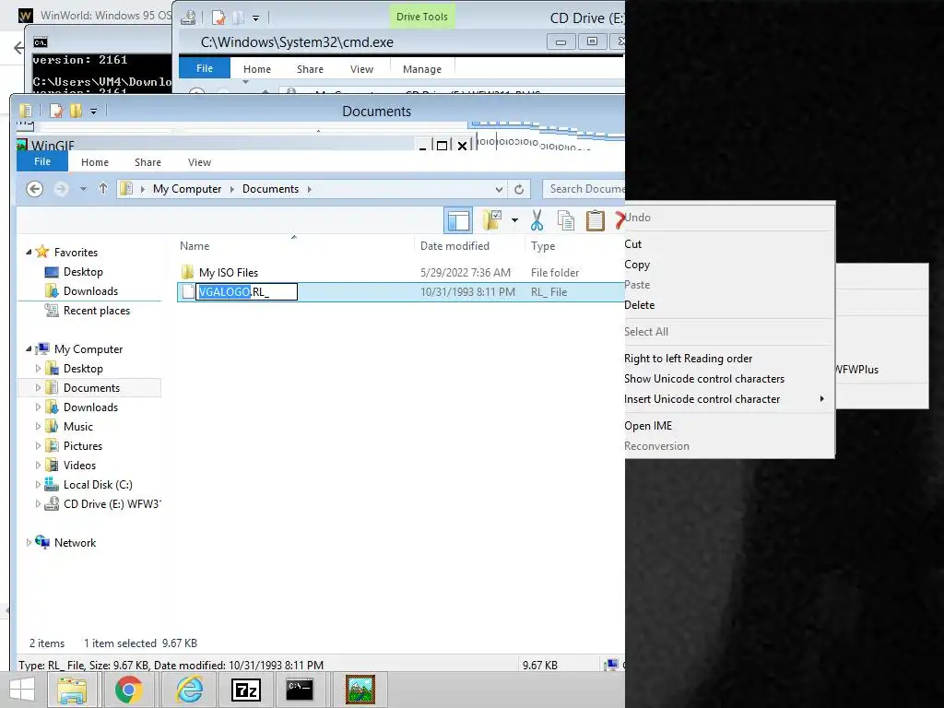Open the File tab in CD Drive window
The image size is (944, 708).
click(205, 68)
